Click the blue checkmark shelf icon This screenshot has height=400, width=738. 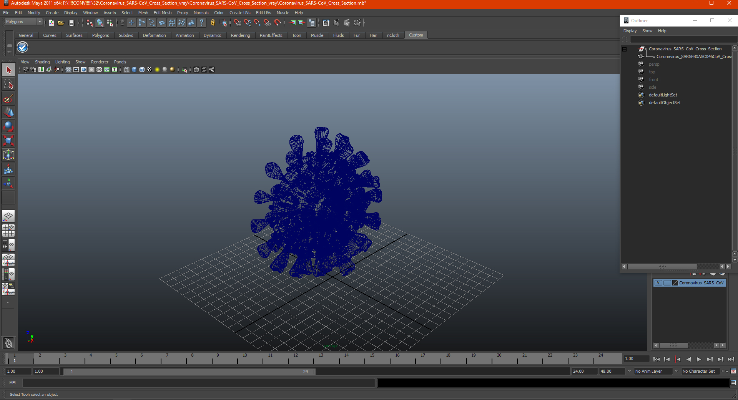23,47
